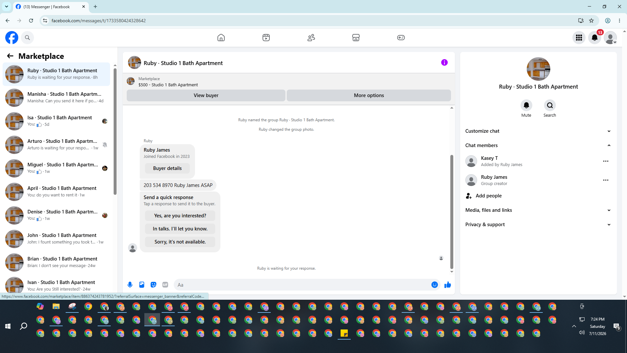This screenshot has height=353, width=627.
Task: Open Chrome's three-dot menu
Action: (x=619, y=21)
